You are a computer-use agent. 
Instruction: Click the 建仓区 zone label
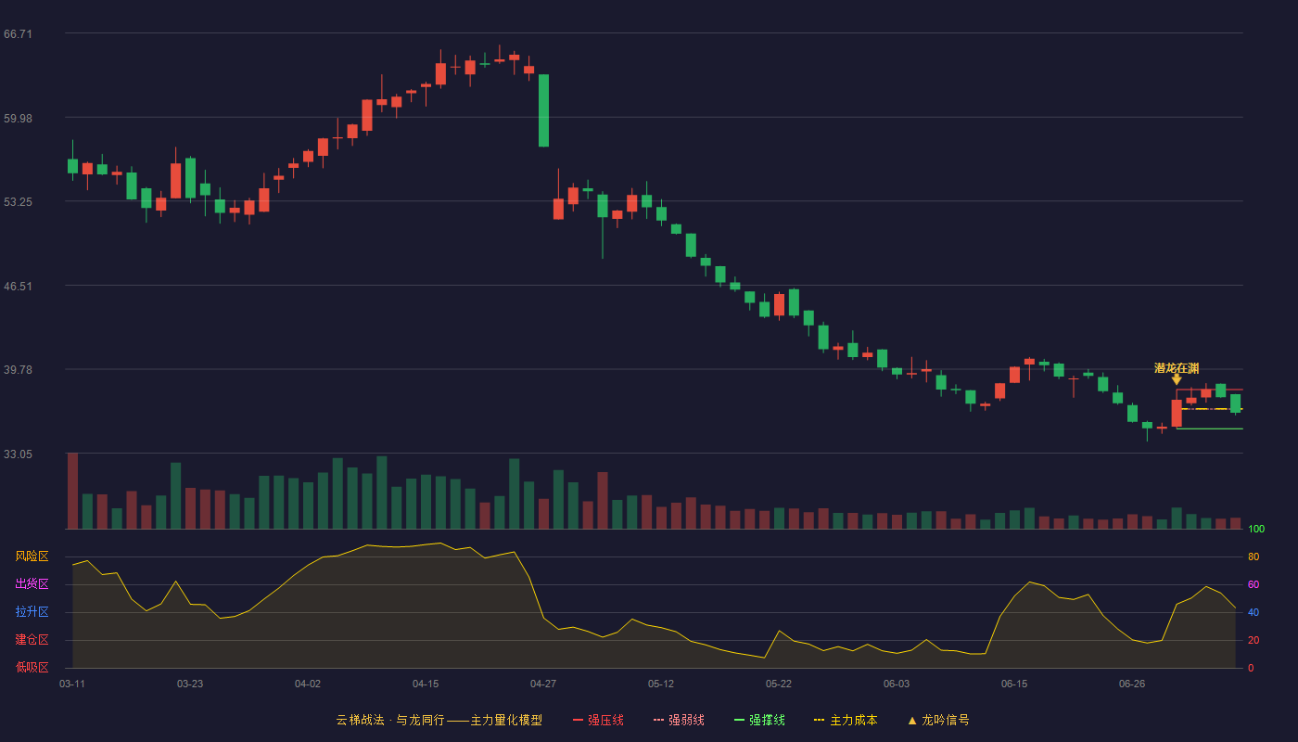(x=32, y=640)
